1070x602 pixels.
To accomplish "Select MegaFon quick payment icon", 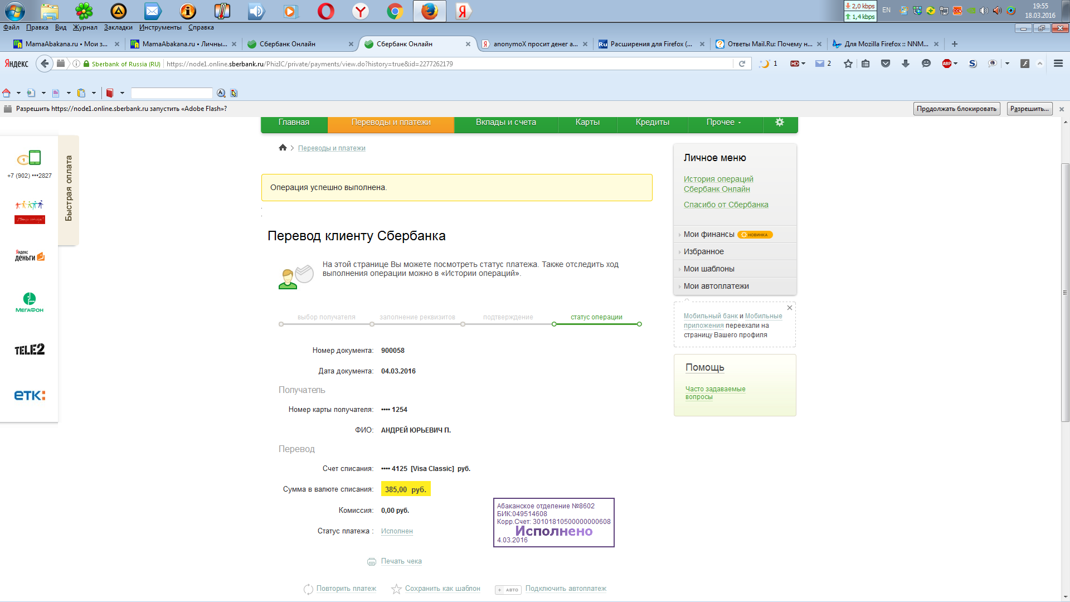I will click(x=30, y=303).
